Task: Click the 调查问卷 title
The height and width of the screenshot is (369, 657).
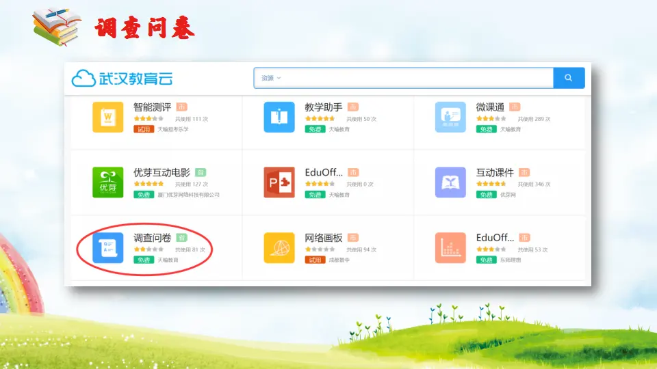Action: click(152, 238)
